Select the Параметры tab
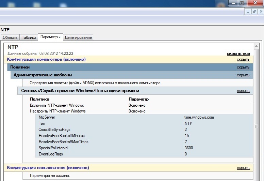 [x=50, y=37]
